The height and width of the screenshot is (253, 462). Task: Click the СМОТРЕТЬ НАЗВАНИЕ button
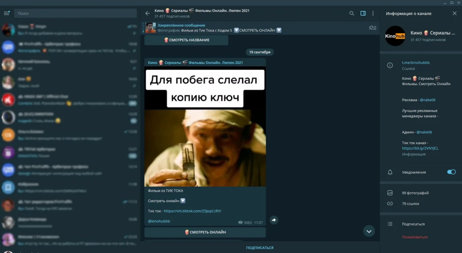coord(186,40)
